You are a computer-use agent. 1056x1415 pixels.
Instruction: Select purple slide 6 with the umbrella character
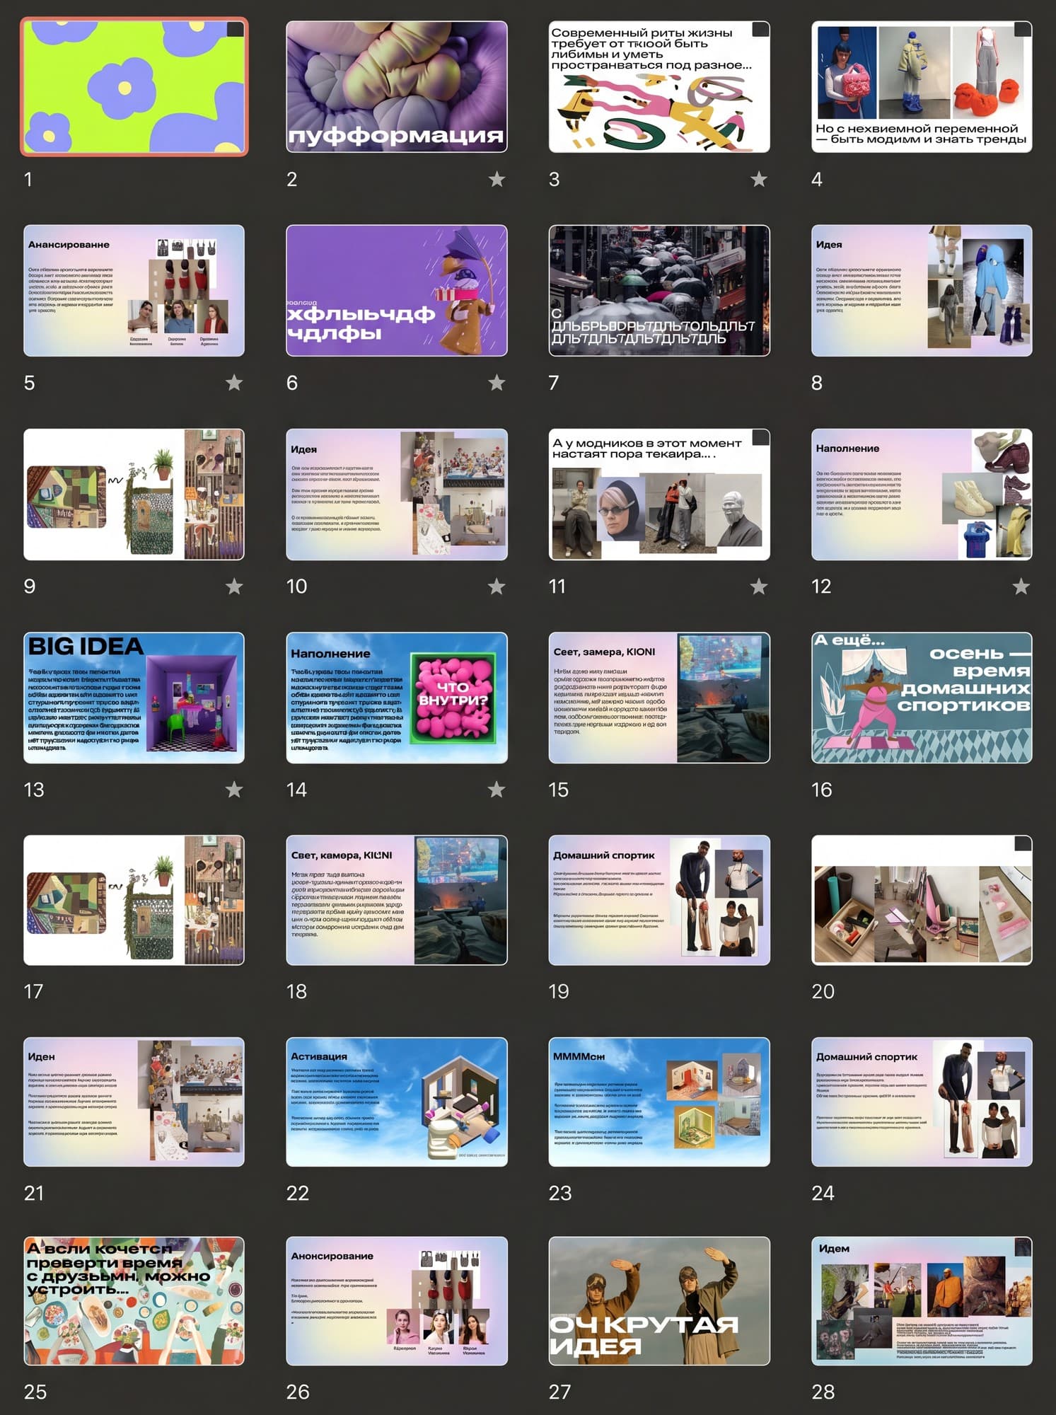pos(397,290)
